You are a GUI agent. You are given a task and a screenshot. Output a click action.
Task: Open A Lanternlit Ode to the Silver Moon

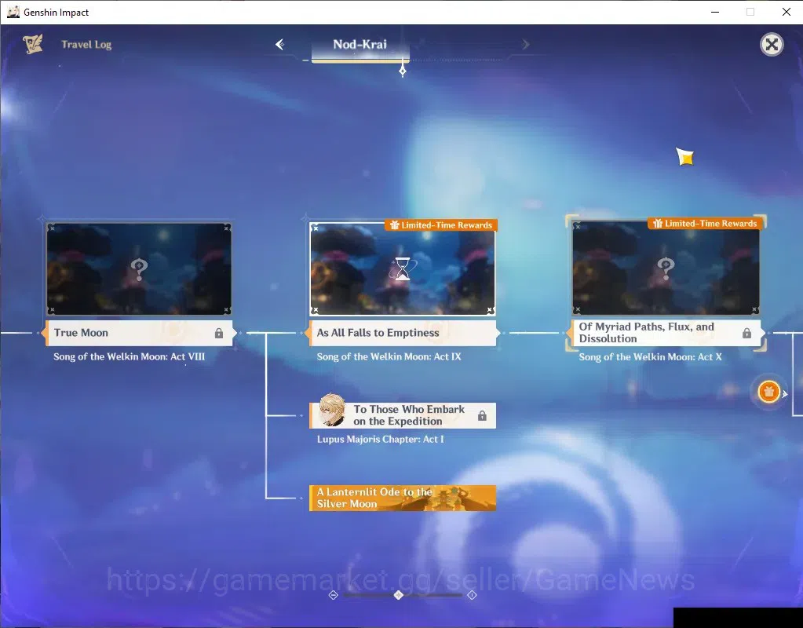pos(403,498)
